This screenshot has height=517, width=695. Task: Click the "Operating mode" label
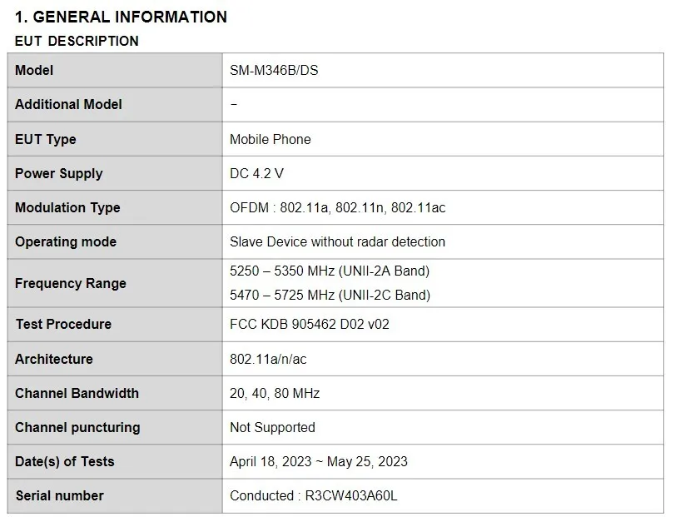[x=66, y=241]
